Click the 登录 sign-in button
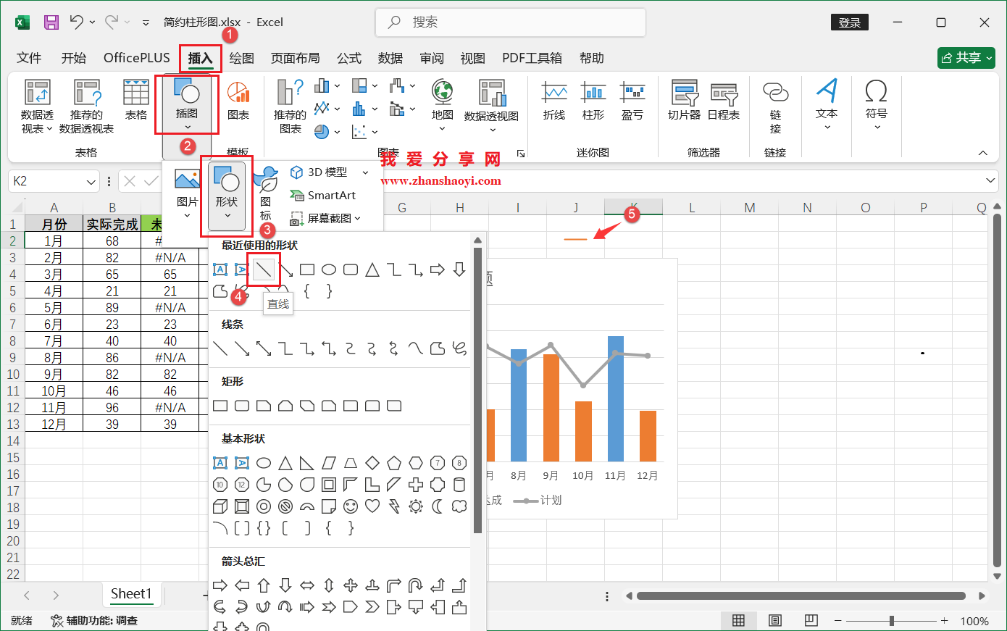 pos(849,22)
